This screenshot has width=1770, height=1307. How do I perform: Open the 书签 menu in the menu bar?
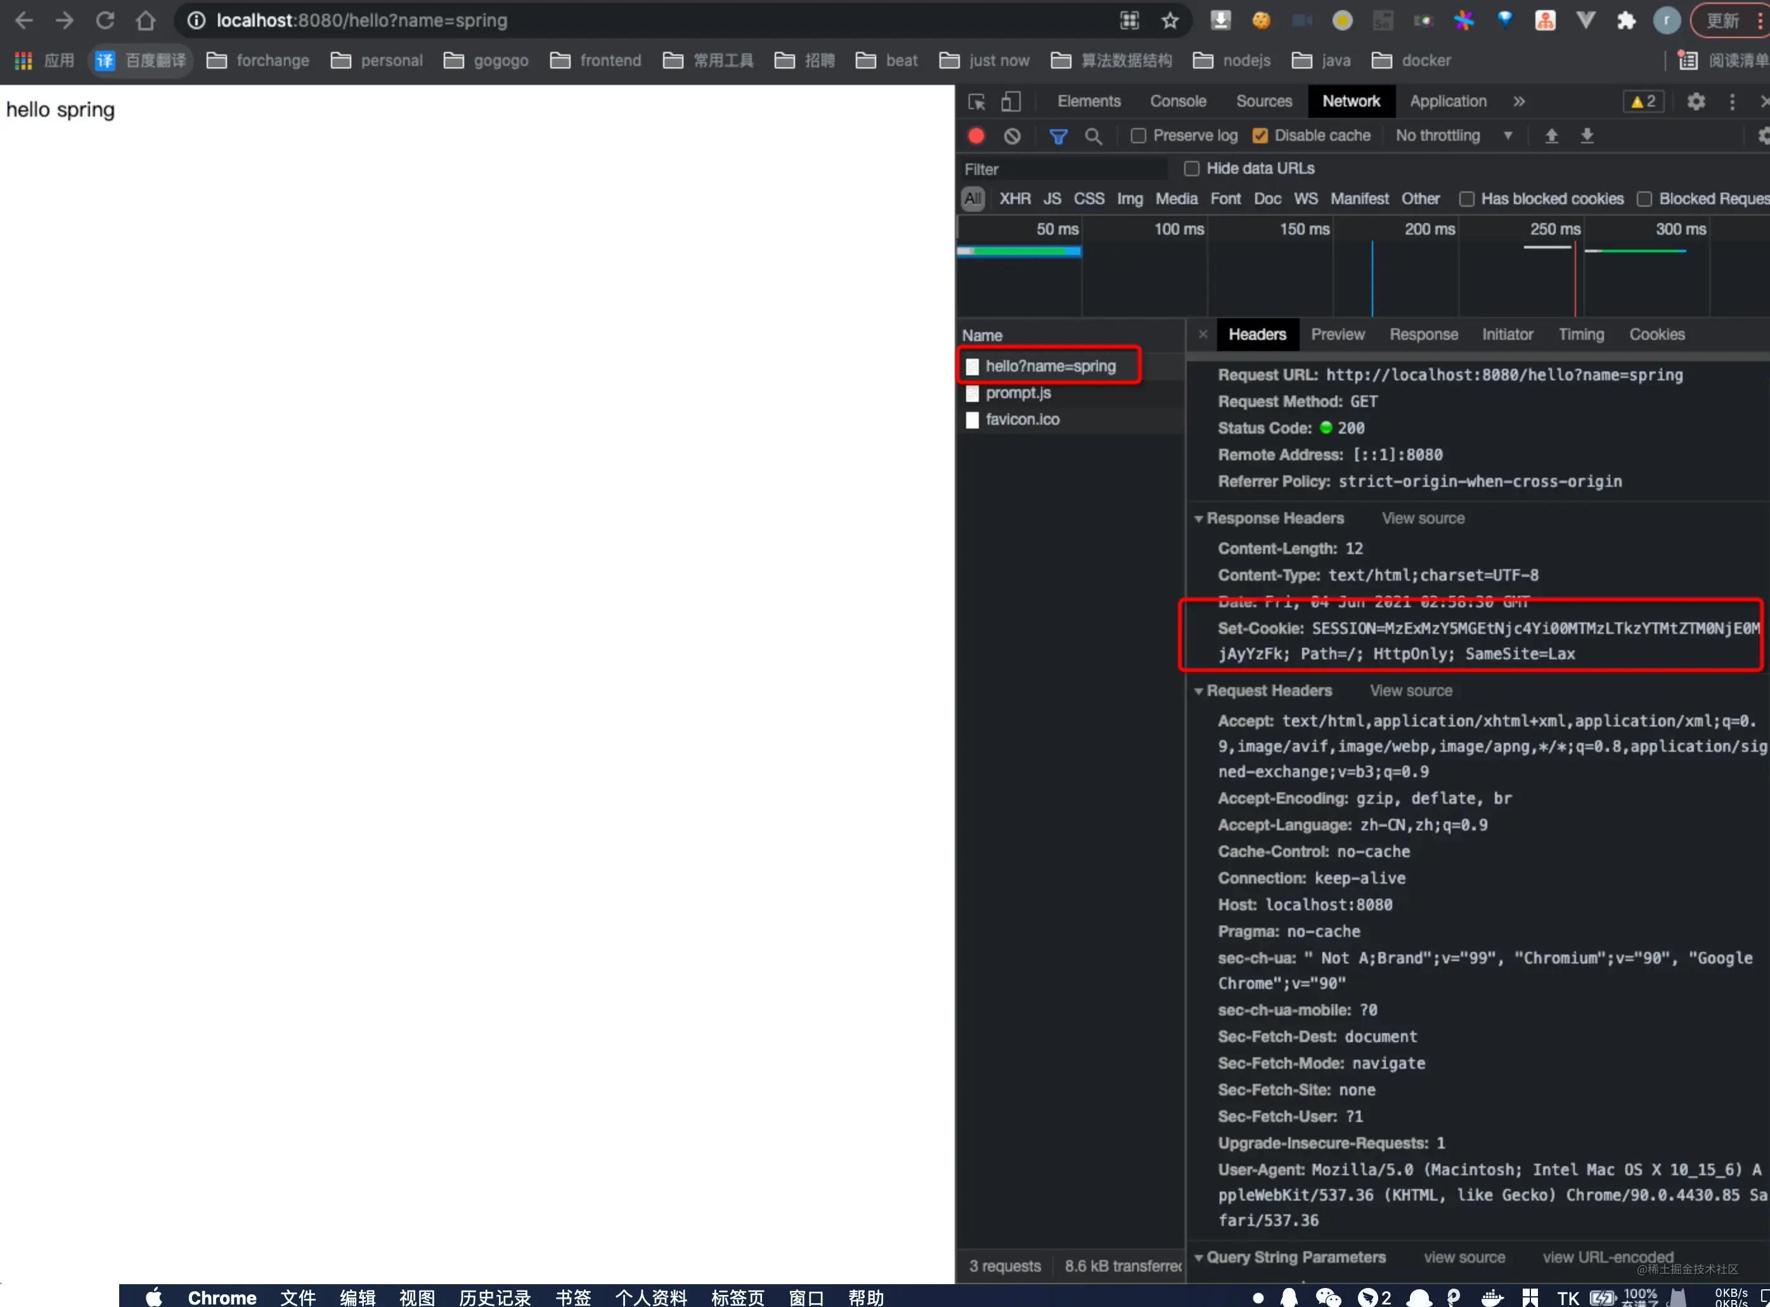tap(573, 1297)
